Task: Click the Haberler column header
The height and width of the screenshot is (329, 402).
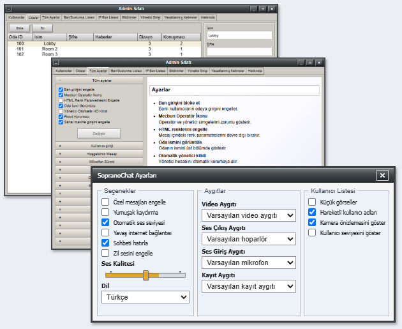Action: (115, 37)
